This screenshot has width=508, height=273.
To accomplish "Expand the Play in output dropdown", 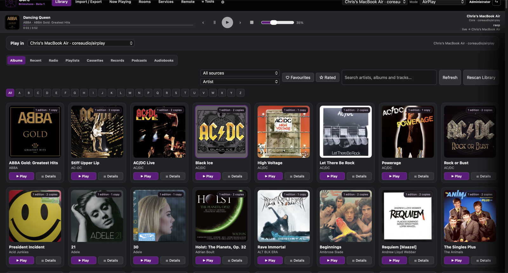I will pos(81,43).
